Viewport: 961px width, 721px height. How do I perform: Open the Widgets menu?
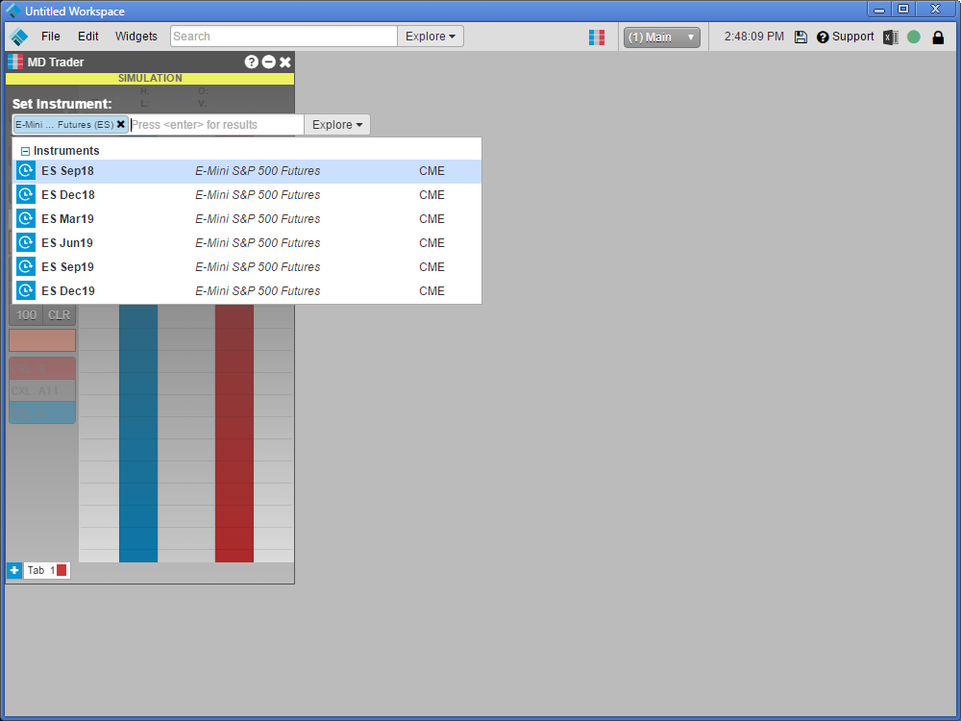pyautogui.click(x=136, y=37)
